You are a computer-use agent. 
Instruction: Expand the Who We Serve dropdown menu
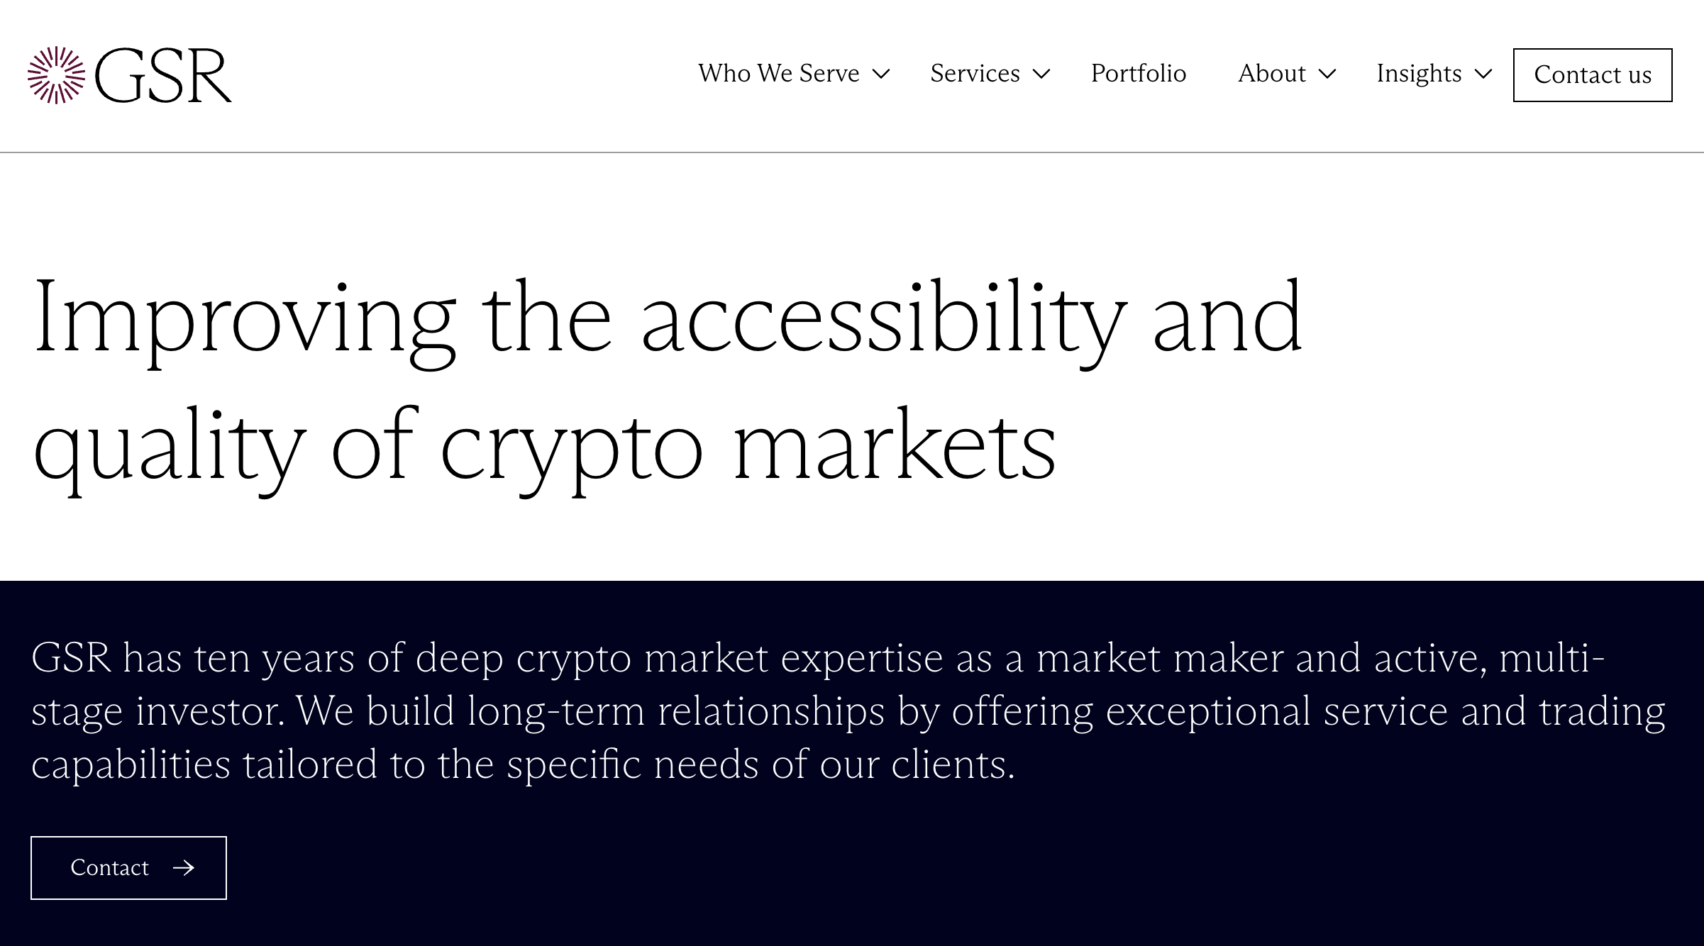click(778, 73)
